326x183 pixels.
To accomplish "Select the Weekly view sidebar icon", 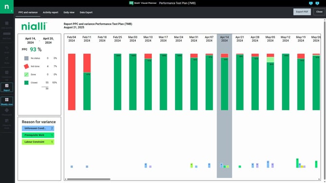I will [7, 101].
